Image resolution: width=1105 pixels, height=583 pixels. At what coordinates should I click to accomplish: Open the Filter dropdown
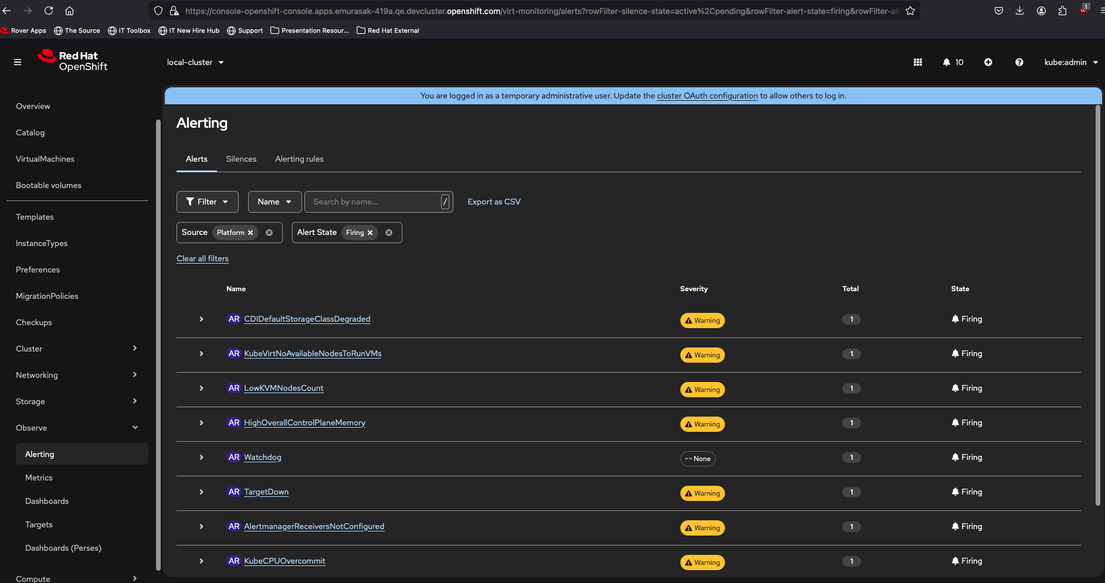[x=207, y=202]
